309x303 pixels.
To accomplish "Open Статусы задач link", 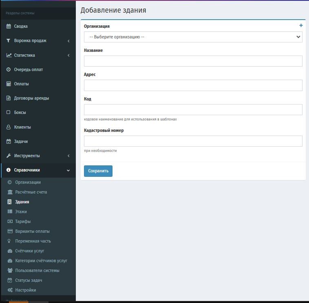I will click(x=29, y=280).
